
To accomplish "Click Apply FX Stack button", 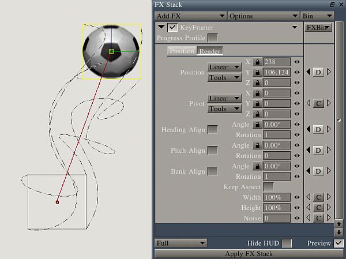I will coord(249,254).
